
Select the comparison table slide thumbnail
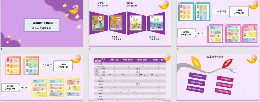130,77
